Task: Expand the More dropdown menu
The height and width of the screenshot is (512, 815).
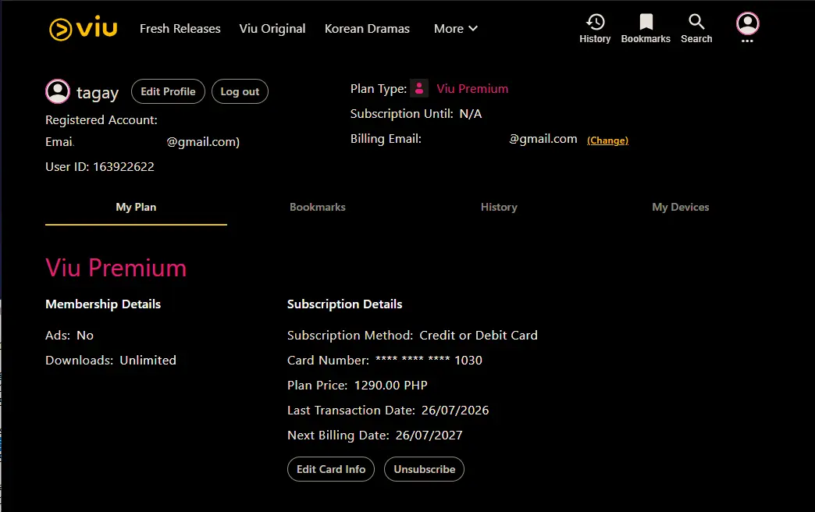Action: 455,29
